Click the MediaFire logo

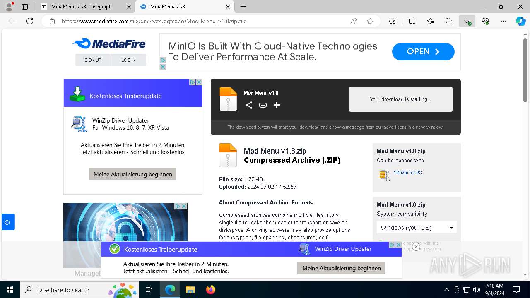point(109,43)
